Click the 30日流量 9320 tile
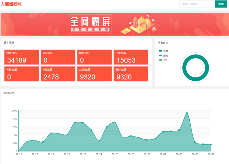This screenshot has height=164, width=229. tap(95, 74)
